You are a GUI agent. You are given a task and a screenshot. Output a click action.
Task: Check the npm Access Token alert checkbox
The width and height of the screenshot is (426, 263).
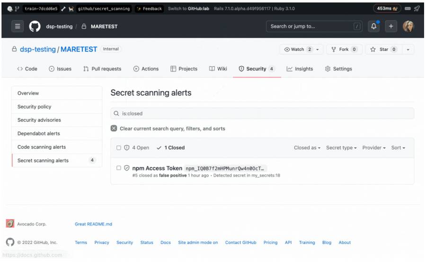pyautogui.click(x=119, y=168)
